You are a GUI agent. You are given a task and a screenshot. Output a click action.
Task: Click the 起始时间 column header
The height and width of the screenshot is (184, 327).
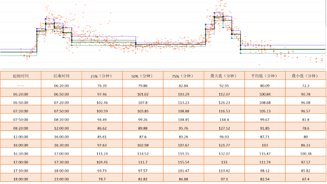point(21,76)
